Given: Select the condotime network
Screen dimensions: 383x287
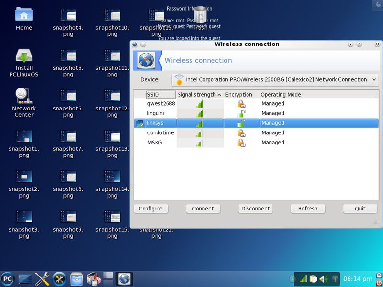Looking at the screenshot, I should 256,133.
